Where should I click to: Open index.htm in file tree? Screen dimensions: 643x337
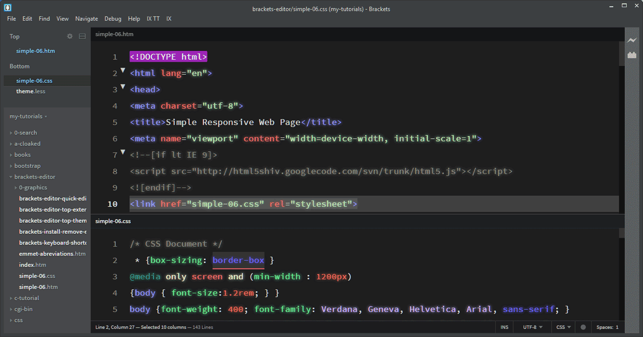(33, 265)
